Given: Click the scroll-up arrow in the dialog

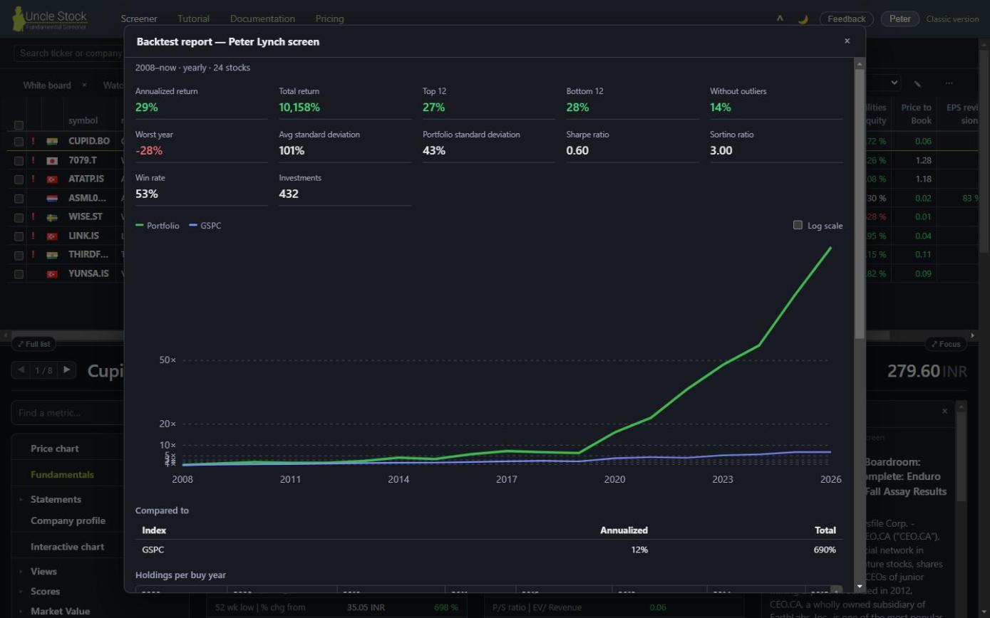Looking at the screenshot, I should (x=860, y=63).
